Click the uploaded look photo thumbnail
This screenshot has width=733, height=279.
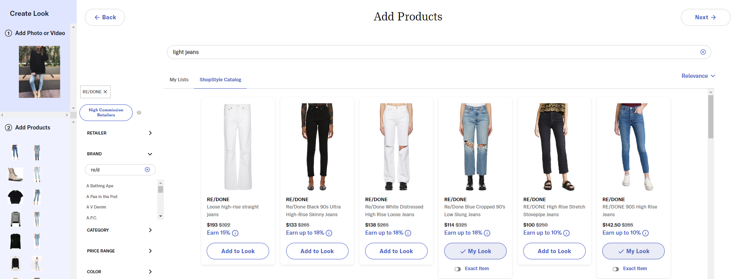coord(39,72)
